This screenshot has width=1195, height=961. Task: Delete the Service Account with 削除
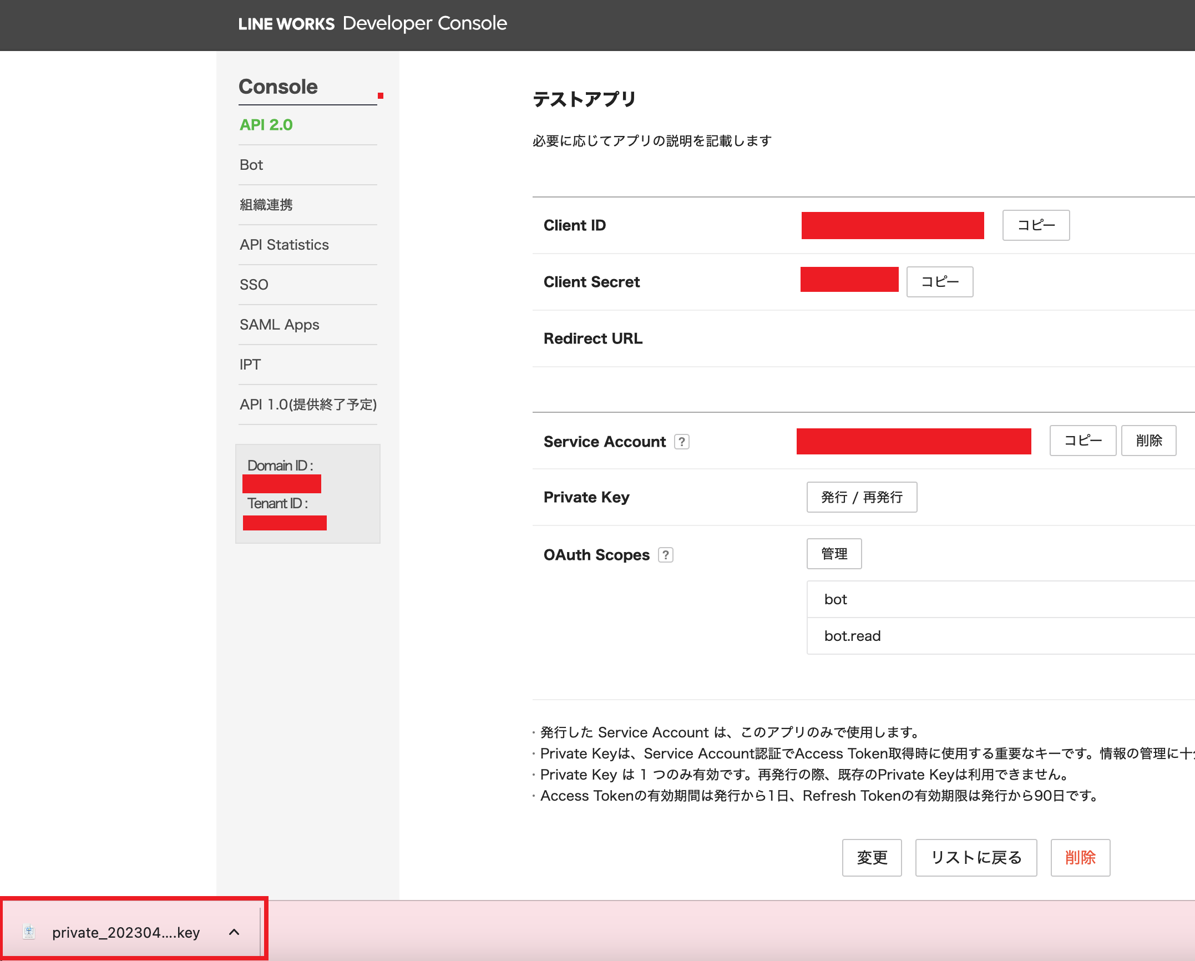coord(1148,441)
